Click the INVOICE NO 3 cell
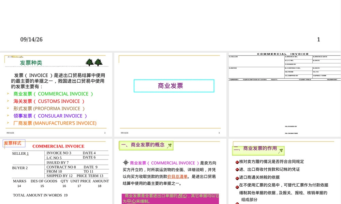 tap(59, 153)
